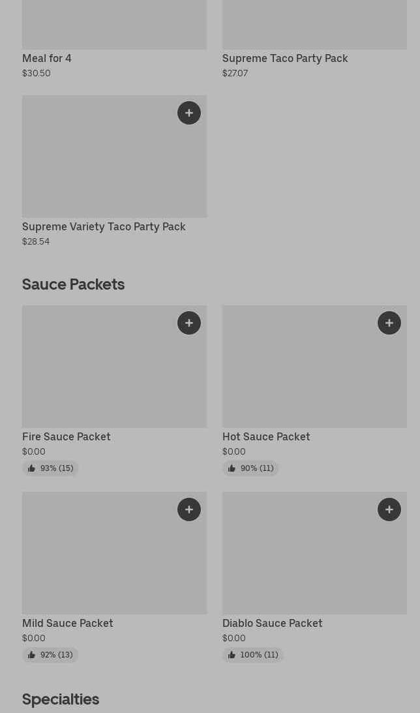Add Supreme Variety Taco Party Pack to cart
Viewport: 420px width, 713px height.
189,113
